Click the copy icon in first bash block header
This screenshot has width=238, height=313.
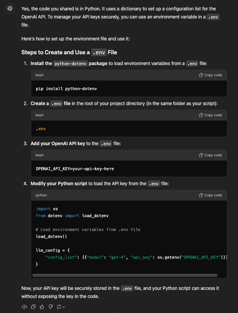click(x=201, y=75)
